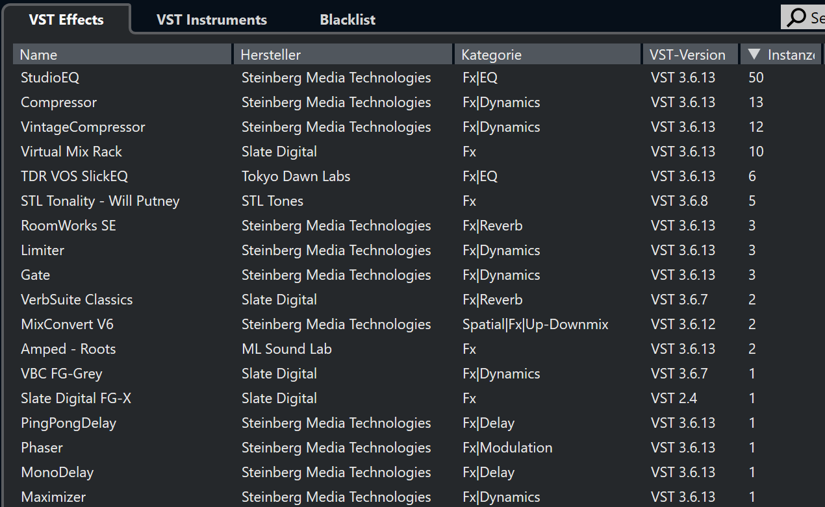Select the VST Effects tab

point(66,19)
